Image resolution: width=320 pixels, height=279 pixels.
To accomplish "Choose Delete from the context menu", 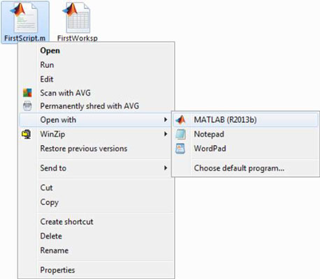I will [x=96, y=236].
